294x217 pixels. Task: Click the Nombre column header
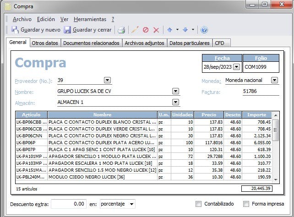click(103, 115)
